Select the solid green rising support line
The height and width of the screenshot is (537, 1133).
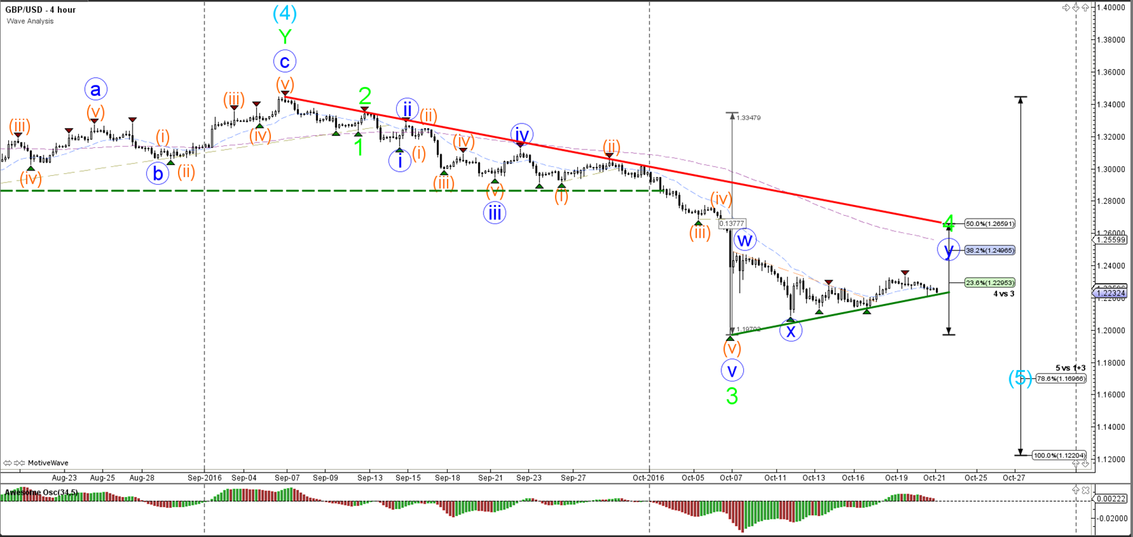point(840,313)
